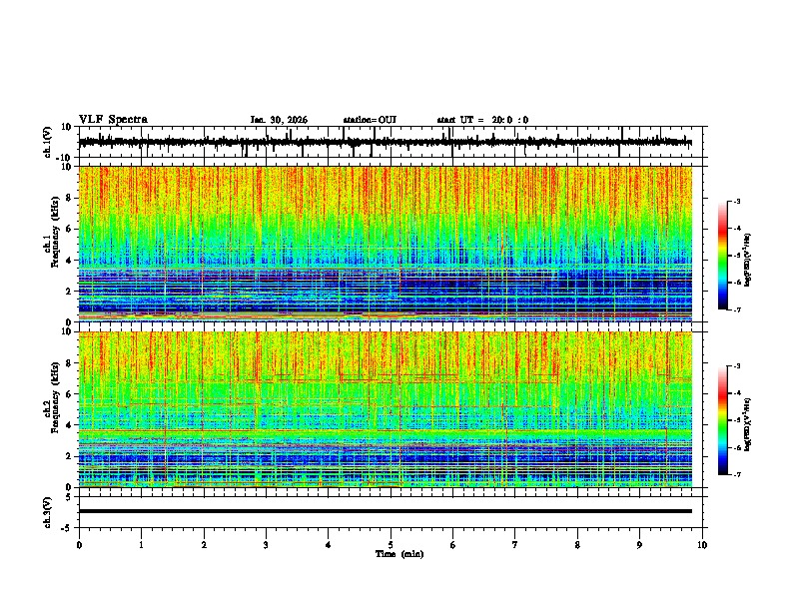This screenshot has height=611, width=791.
Task: Click time axis tick label '5'
Action: point(391,545)
